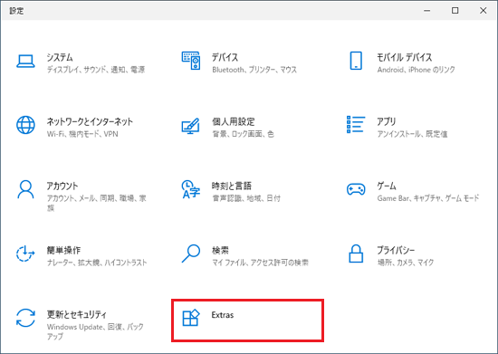This screenshot has height=354, width=498.
Task: Click the Android、iPhone のリンク description
Action: (x=417, y=70)
